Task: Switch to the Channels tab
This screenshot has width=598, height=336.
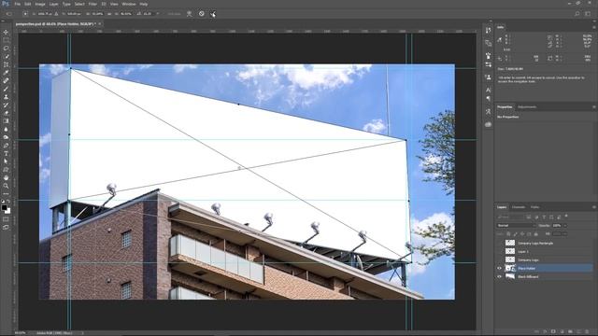Action: pos(519,207)
